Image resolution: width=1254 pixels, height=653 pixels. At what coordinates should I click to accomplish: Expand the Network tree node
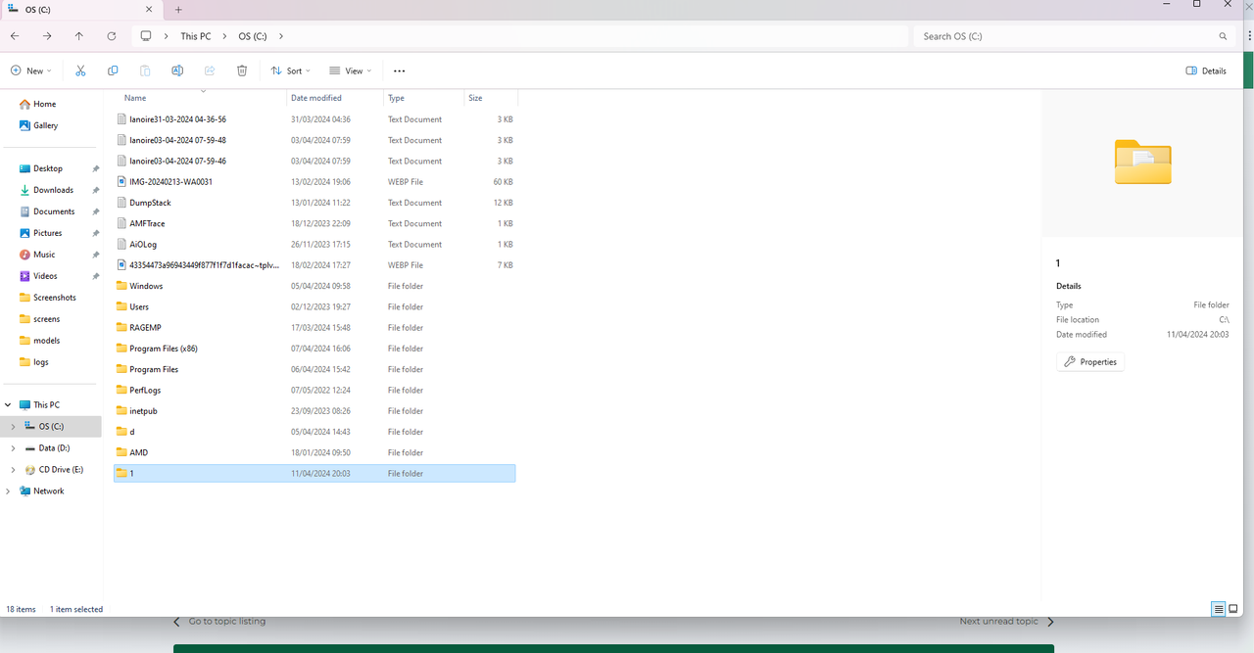click(8, 490)
